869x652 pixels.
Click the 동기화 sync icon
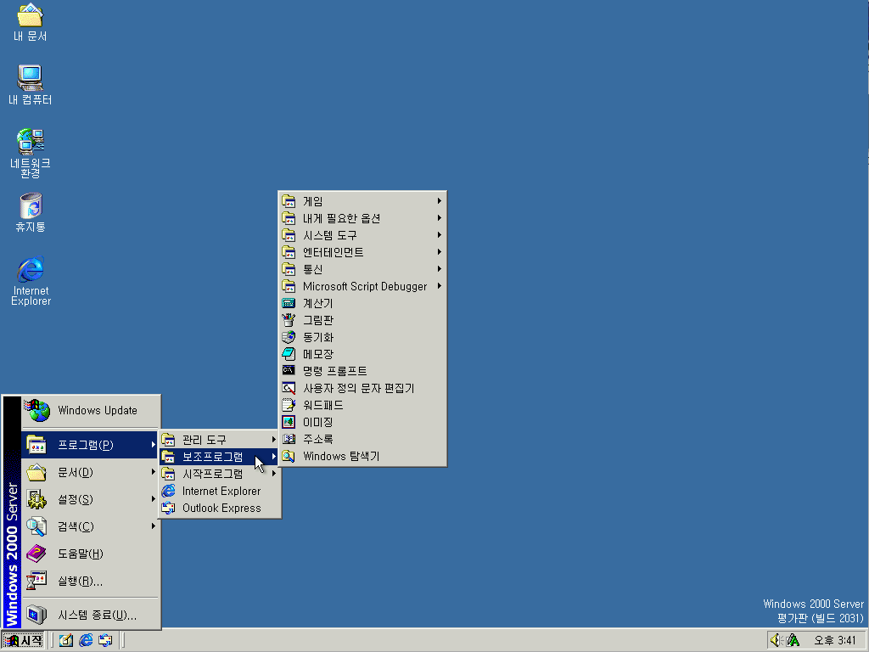pos(289,337)
